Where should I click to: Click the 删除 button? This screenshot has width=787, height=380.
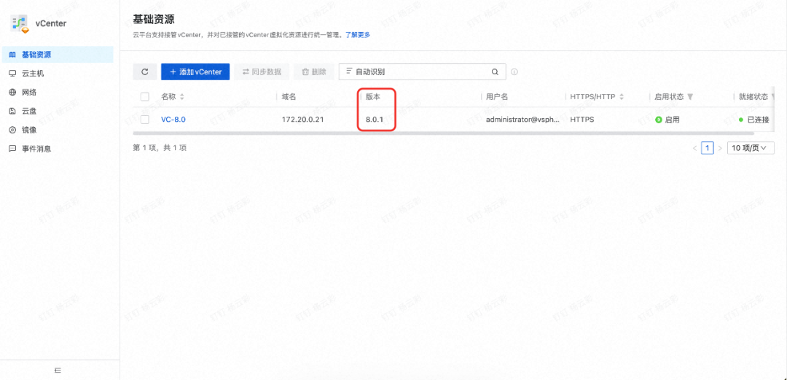[313, 72]
